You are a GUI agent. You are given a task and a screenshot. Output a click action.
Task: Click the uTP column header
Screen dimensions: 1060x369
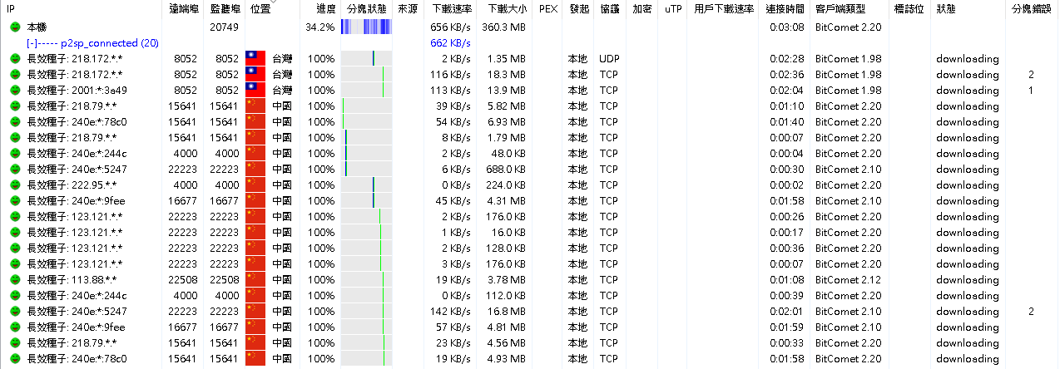pos(673,8)
